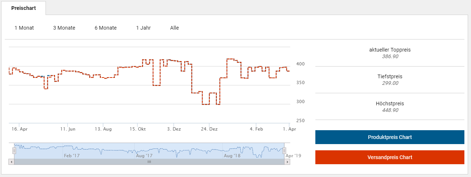Click the right range handle of the navigator
Screen dimensions: 471x177
tap(284, 150)
